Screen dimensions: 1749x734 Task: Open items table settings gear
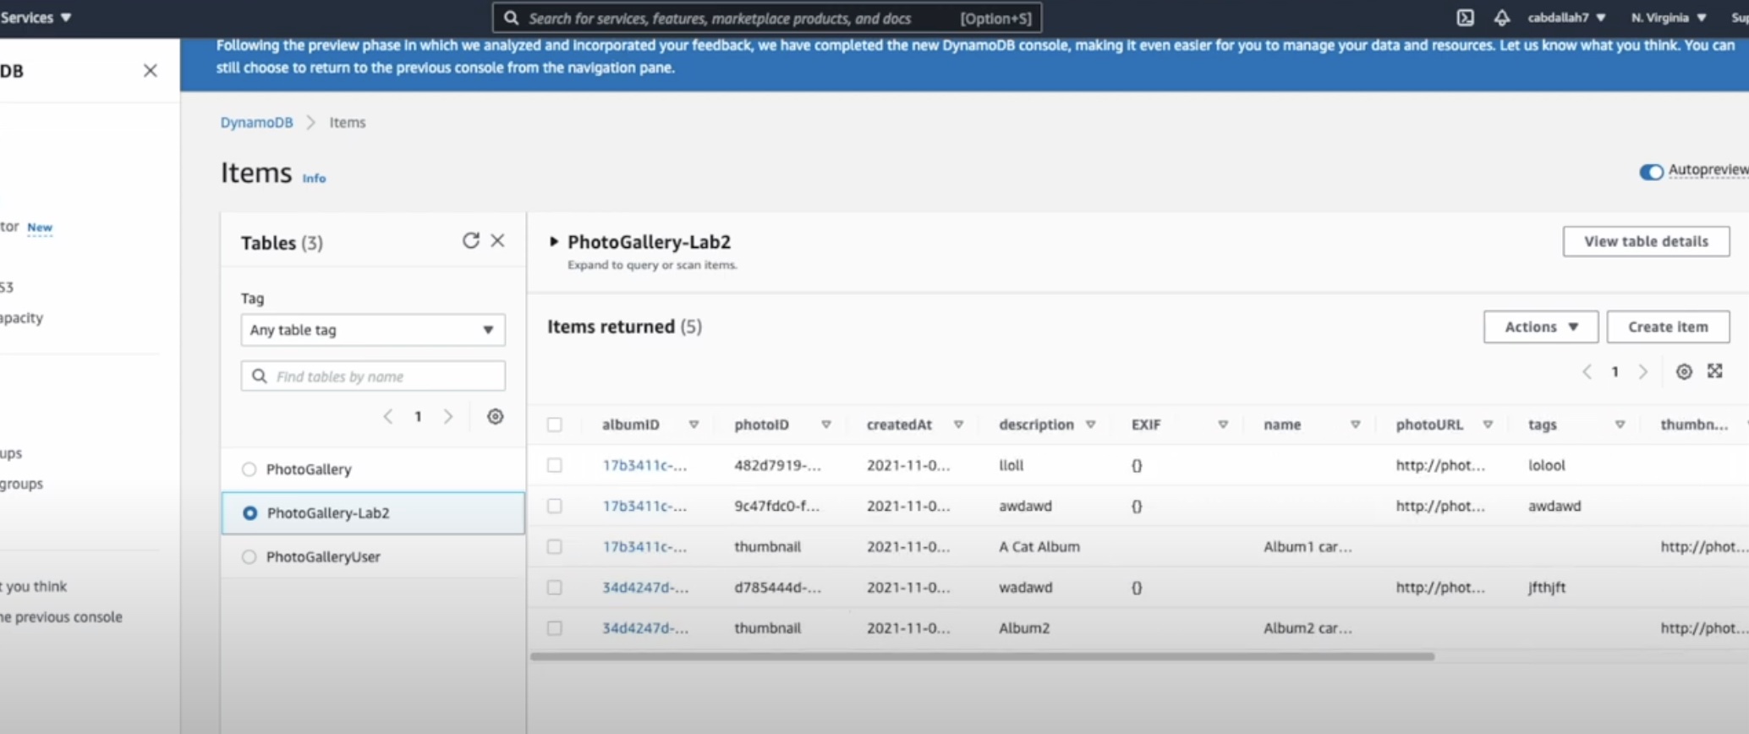(1684, 372)
